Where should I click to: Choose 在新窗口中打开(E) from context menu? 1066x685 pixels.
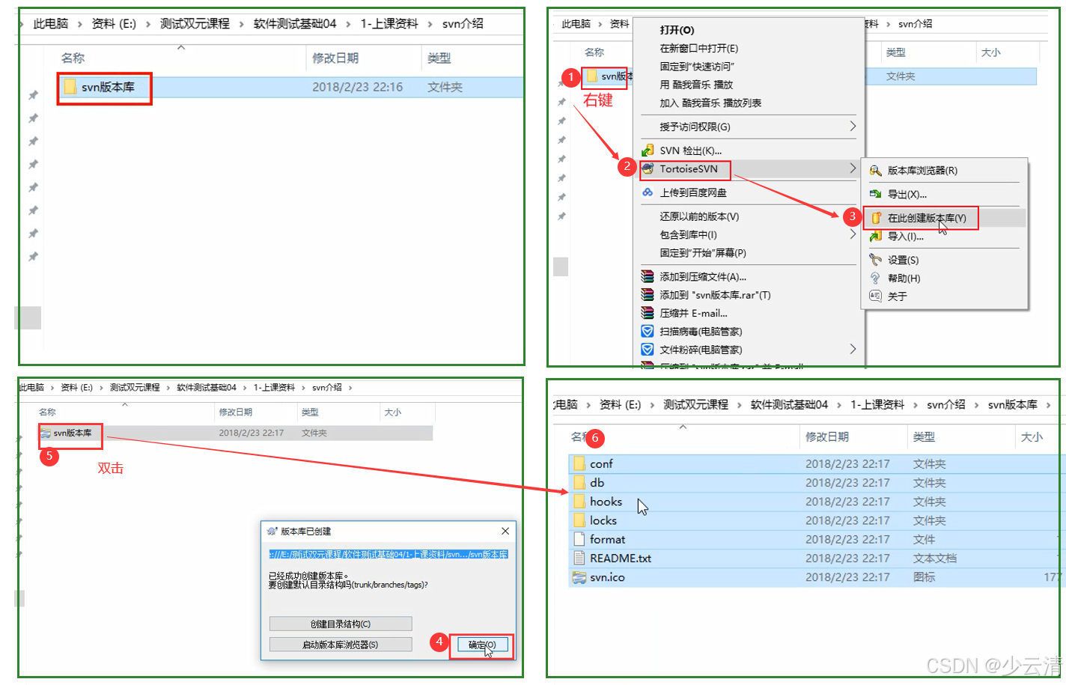(x=698, y=48)
